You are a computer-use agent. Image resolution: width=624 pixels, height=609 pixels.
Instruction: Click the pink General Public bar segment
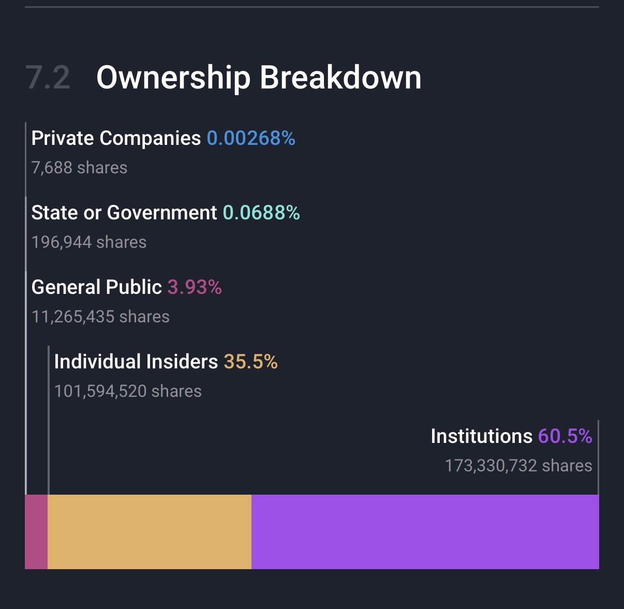[x=36, y=532]
